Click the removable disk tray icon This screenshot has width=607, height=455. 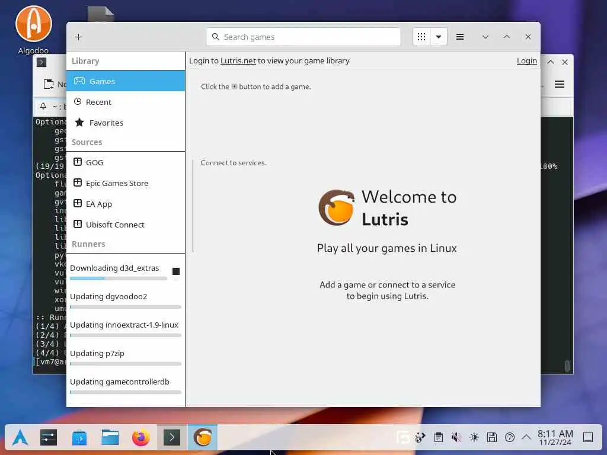click(491, 438)
